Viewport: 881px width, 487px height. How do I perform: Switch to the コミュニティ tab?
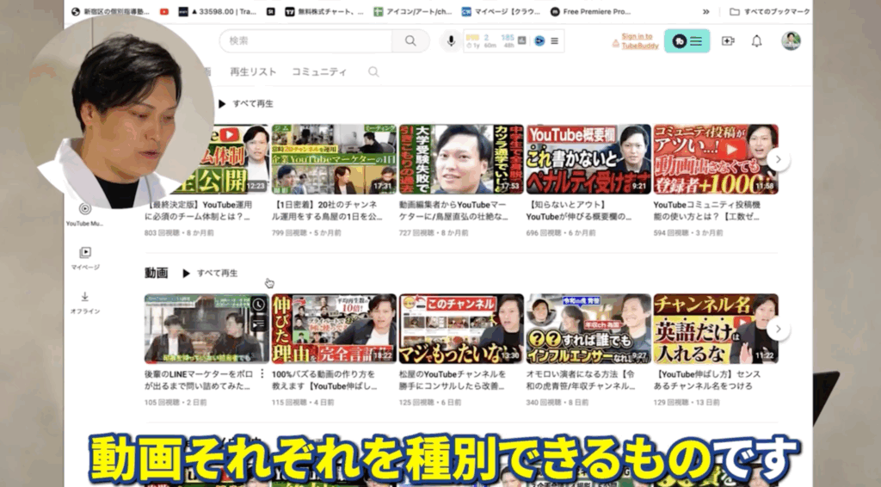pyautogui.click(x=319, y=72)
